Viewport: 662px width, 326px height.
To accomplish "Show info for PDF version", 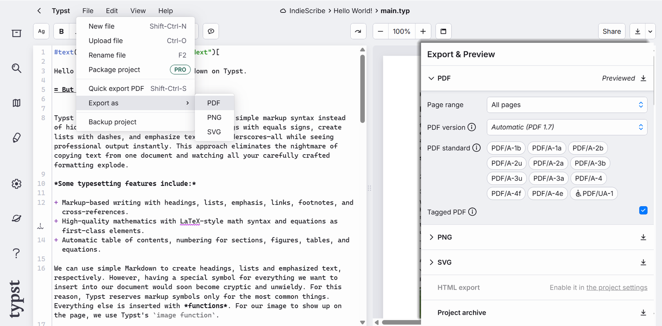I will point(472,127).
